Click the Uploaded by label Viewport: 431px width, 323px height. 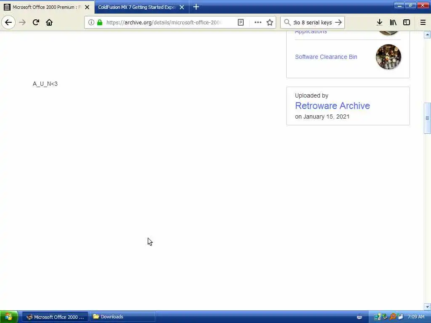(x=311, y=95)
